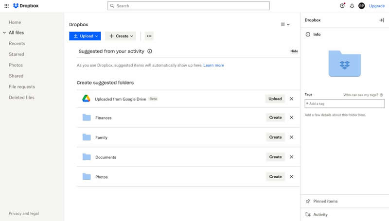
Task: Click Add a few details description text
Action: point(335,115)
